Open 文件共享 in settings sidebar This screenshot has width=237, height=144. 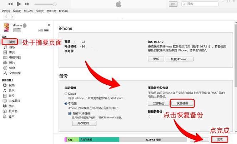pos(12,73)
